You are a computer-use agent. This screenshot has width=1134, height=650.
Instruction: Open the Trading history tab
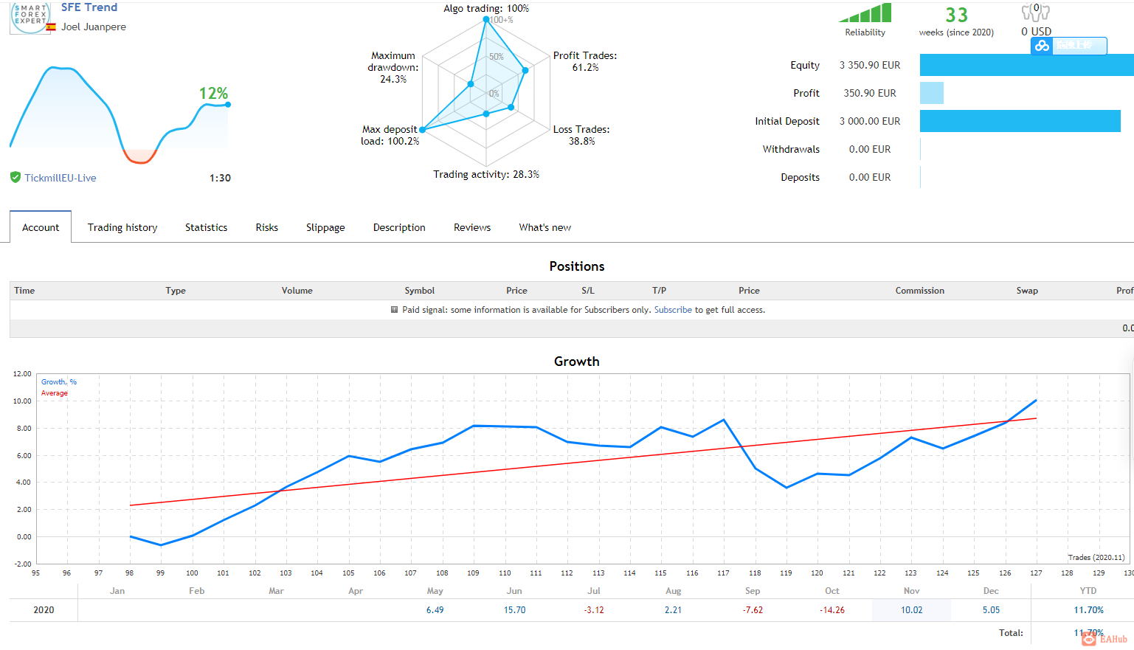[x=122, y=227]
